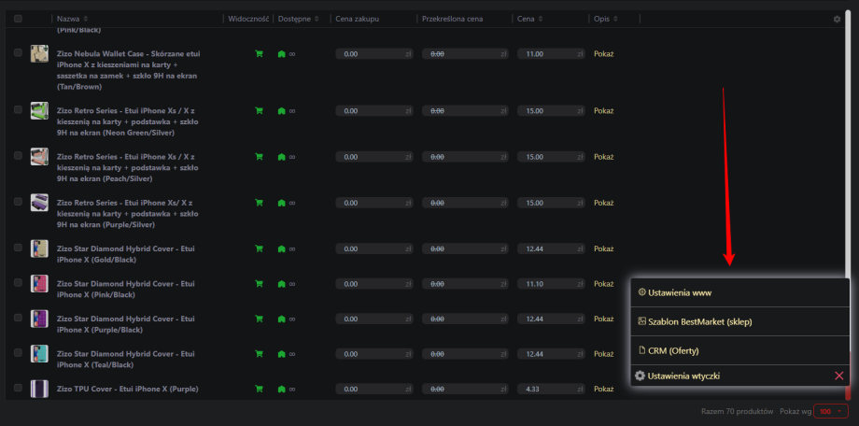Toggle select-all checkbox in table header

click(18, 19)
